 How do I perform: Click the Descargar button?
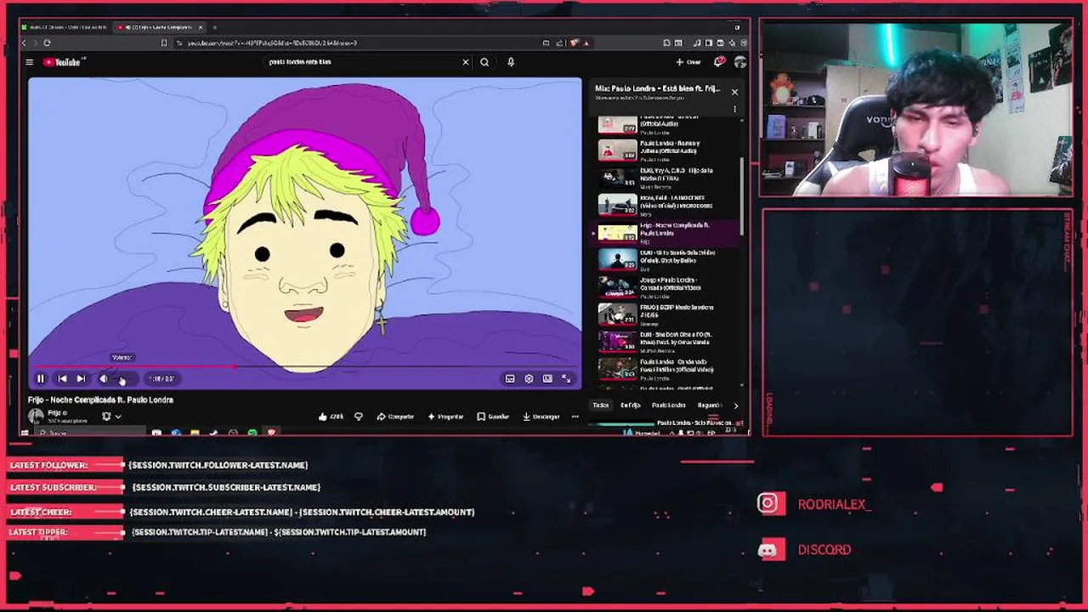[x=541, y=416]
